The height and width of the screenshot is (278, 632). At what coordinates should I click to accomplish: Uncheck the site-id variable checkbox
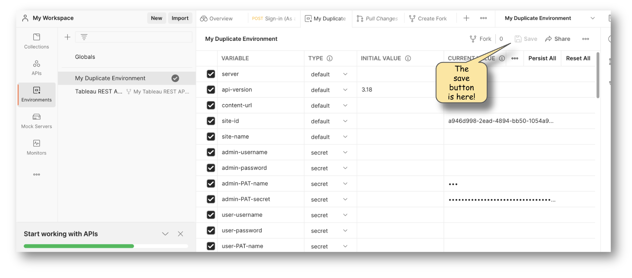[x=211, y=121]
